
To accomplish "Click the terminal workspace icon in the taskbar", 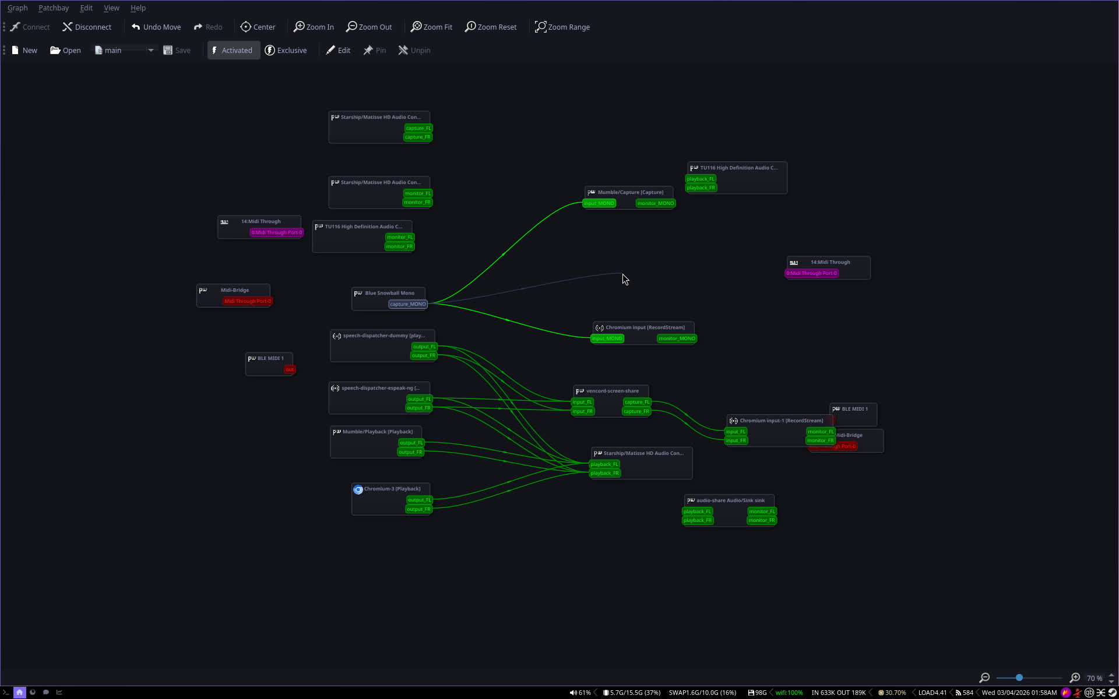I will pyautogui.click(x=6, y=693).
